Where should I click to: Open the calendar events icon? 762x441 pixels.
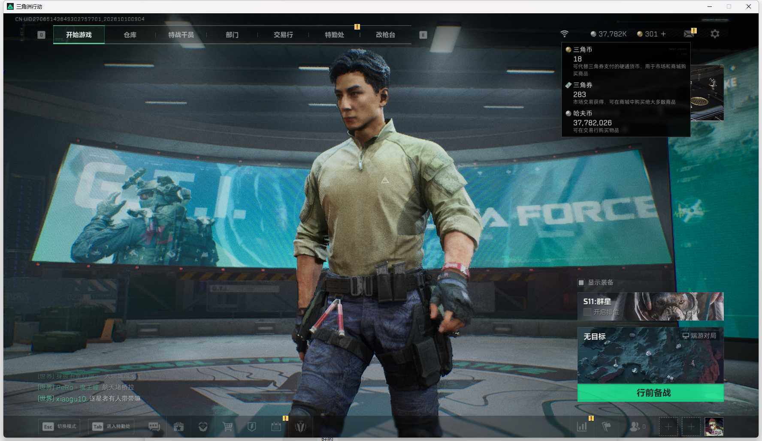276,426
